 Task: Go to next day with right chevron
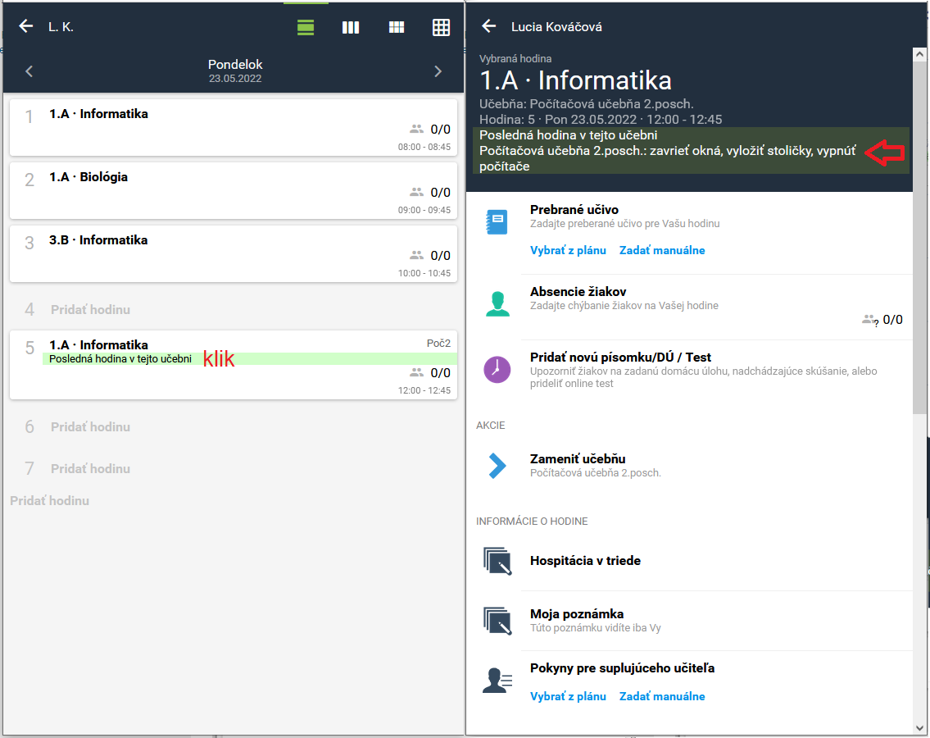pyautogui.click(x=438, y=71)
